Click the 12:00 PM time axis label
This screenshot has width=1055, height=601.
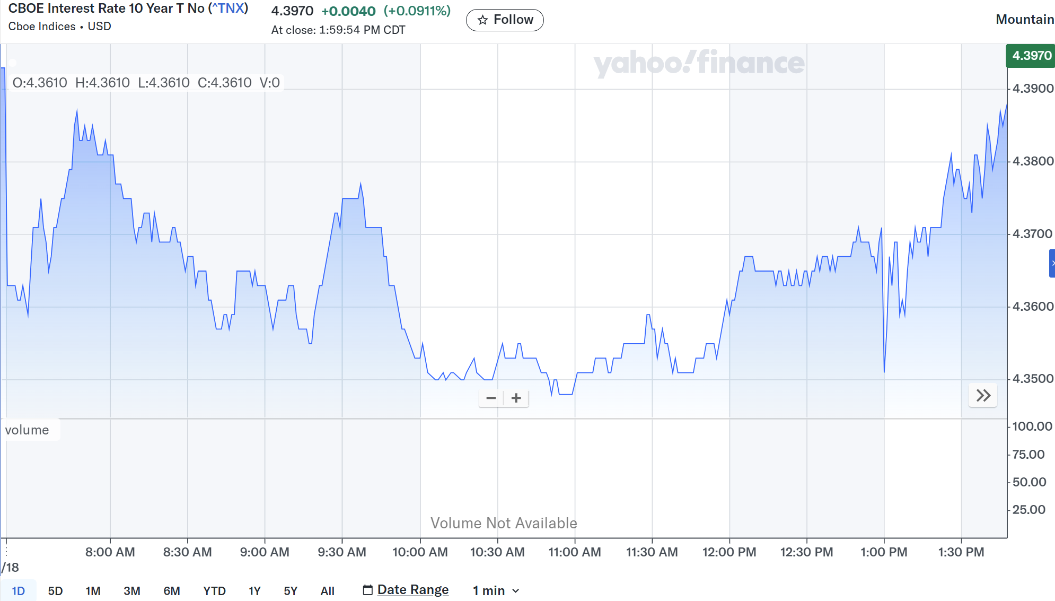pyautogui.click(x=729, y=552)
